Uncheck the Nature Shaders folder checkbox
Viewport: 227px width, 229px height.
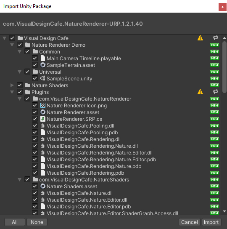click(x=20, y=85)
